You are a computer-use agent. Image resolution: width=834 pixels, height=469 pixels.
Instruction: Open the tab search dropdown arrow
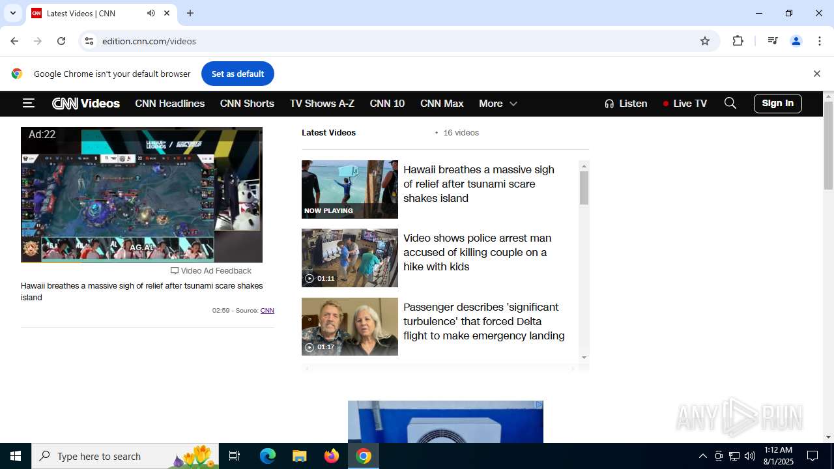click(12, 13)
